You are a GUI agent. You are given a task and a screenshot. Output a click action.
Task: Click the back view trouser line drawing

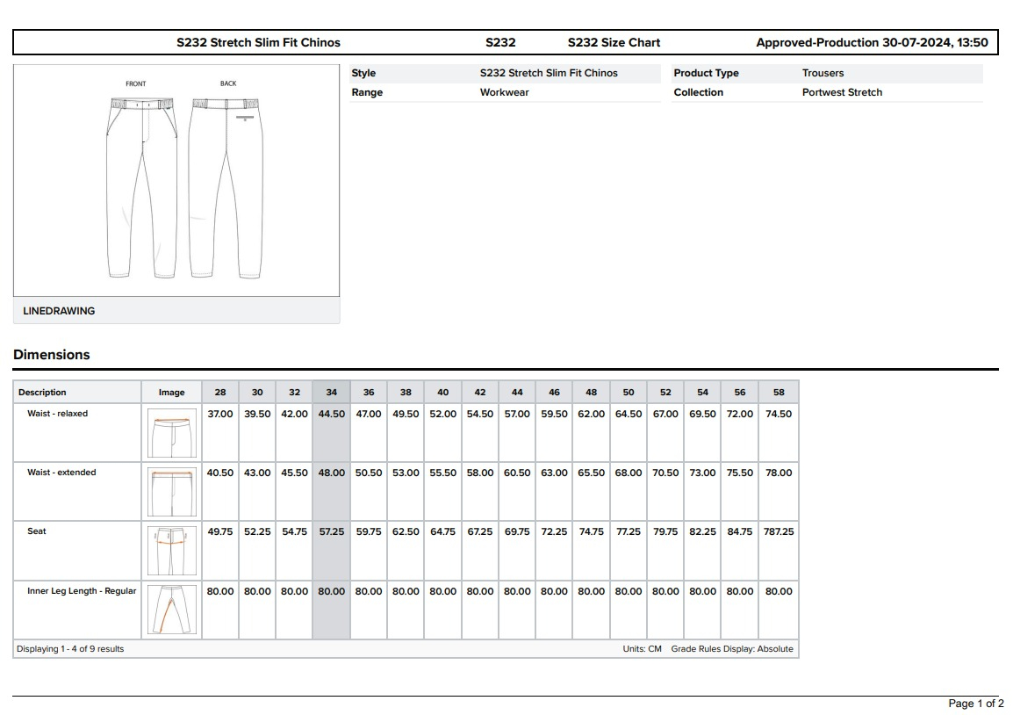click(x=226, y=189)
